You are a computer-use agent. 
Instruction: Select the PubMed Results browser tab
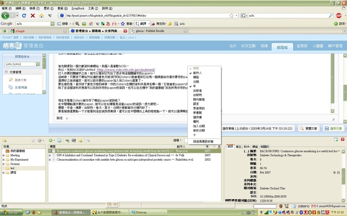[160, 31]
